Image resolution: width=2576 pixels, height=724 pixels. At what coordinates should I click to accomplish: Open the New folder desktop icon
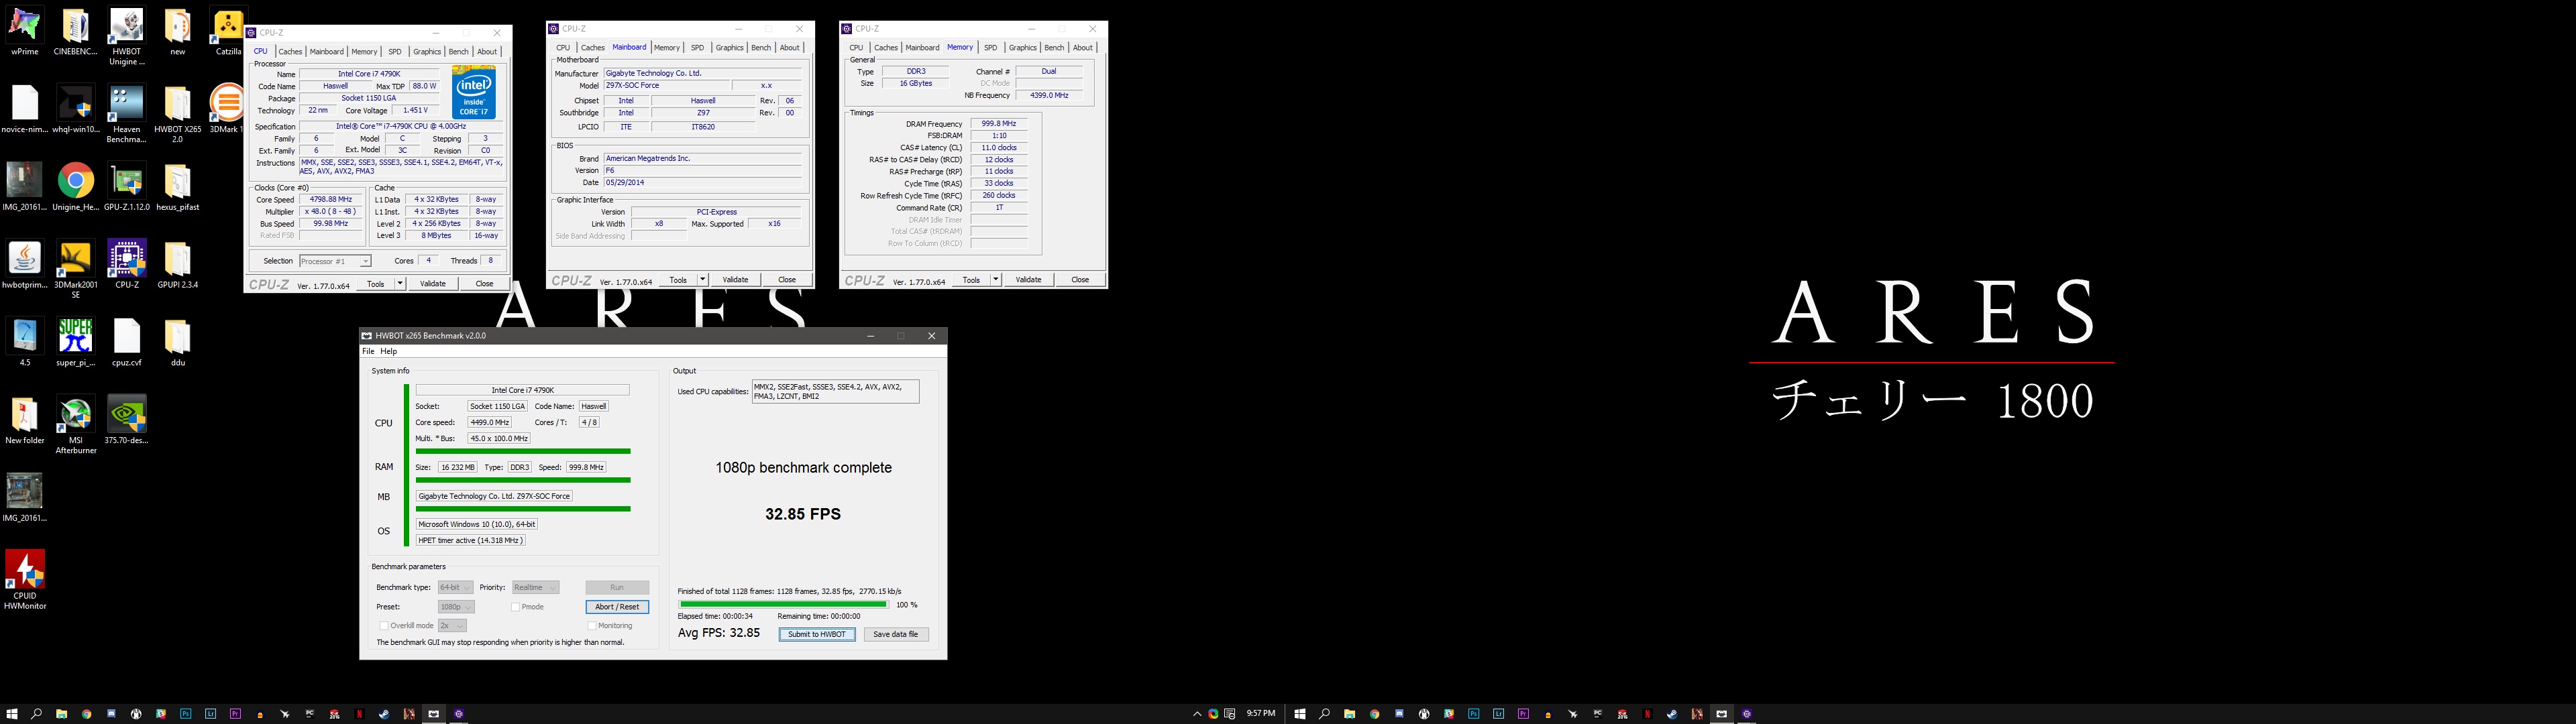(25, 420)
